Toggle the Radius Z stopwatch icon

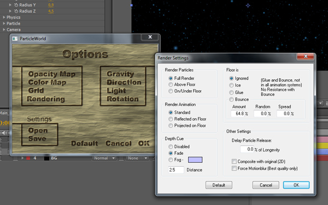(x=16, y=11)
